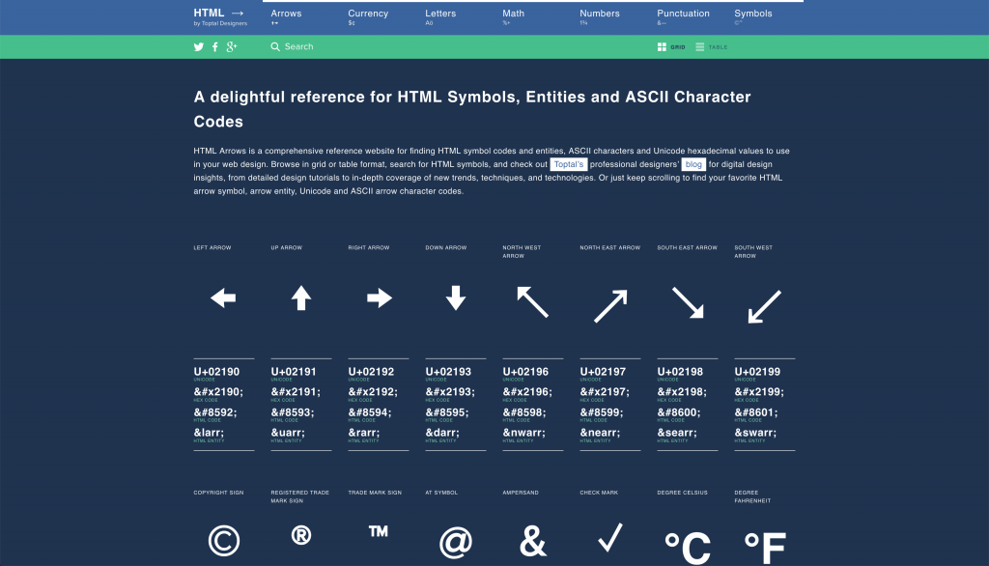Click the &#8600; HTML code
This screenshot has height=566, width=989.
click(x=679, y=412)
